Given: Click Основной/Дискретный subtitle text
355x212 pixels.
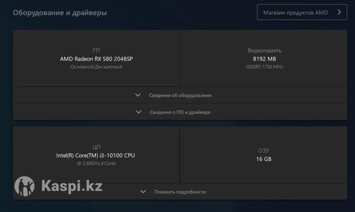Looking at the screenshot, I should tap(96, 67).
